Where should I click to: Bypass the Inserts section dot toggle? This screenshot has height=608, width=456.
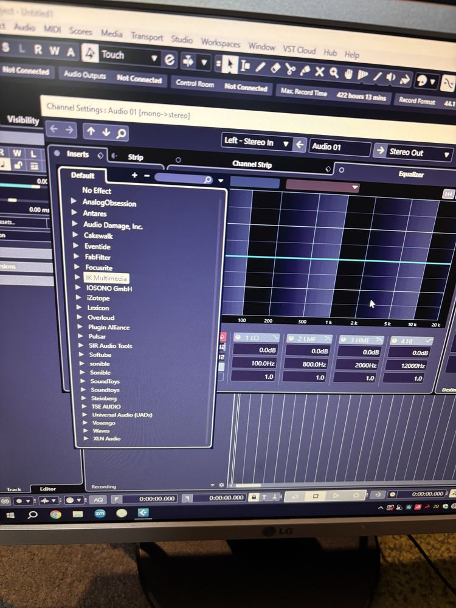tap(57, 153)
